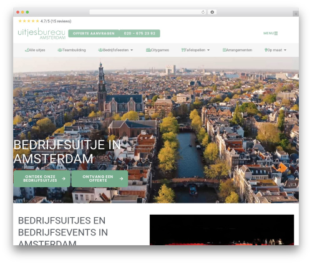Click the Op maat menu label
The width and height of the screenshot is (312, 264).
point(275,50)
